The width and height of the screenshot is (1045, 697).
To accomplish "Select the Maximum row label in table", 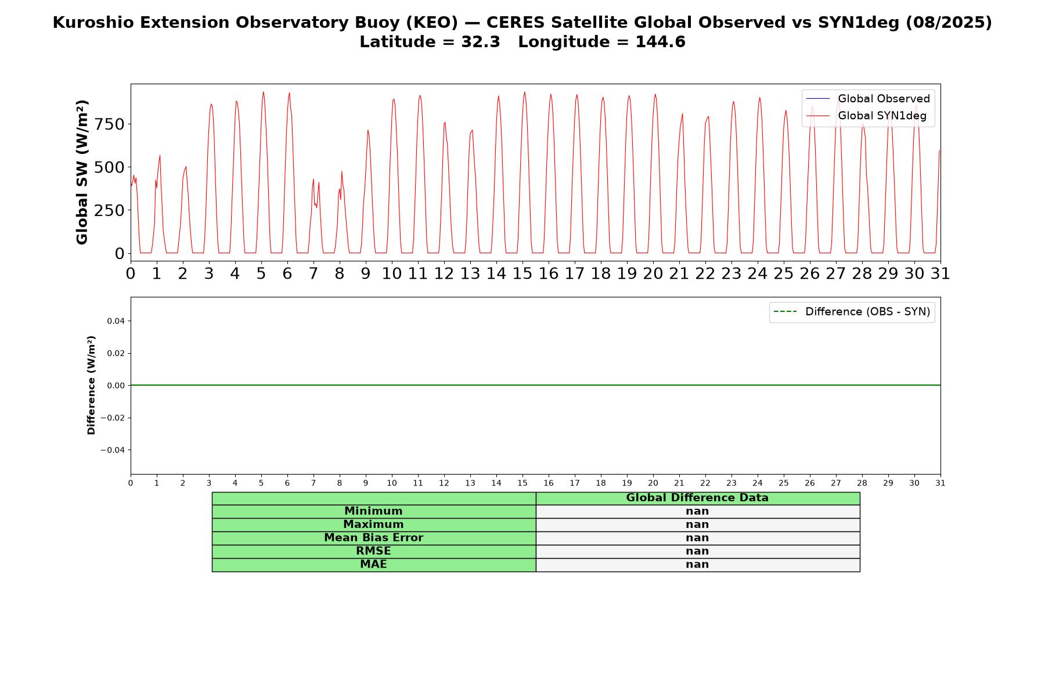I will coord(373,524).
